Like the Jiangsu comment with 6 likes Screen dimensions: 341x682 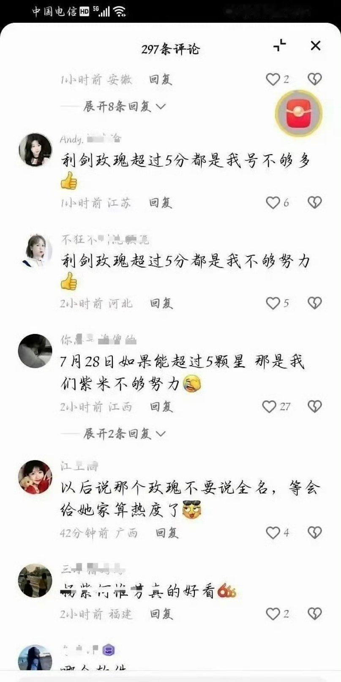tap(273, 203)
